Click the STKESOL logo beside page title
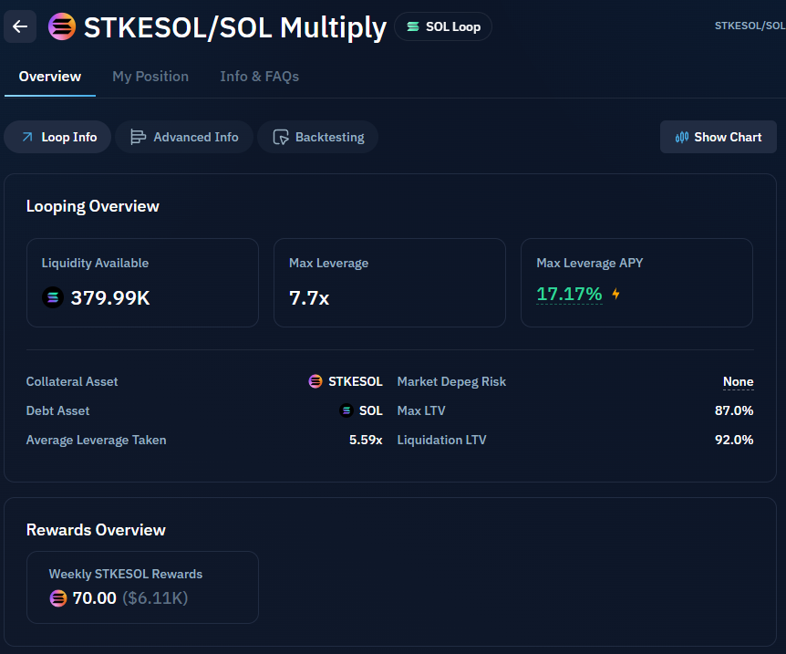786x654 pixels. [62, 26]
